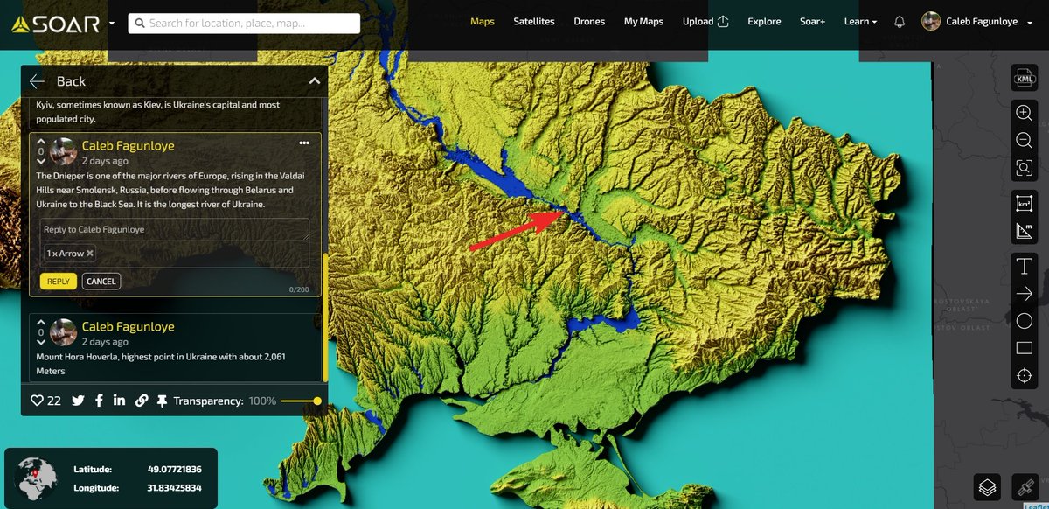Expand the Learn dropdown menu
The height and width of the screenshot is (509, 1049).
[x=860, y=22]
